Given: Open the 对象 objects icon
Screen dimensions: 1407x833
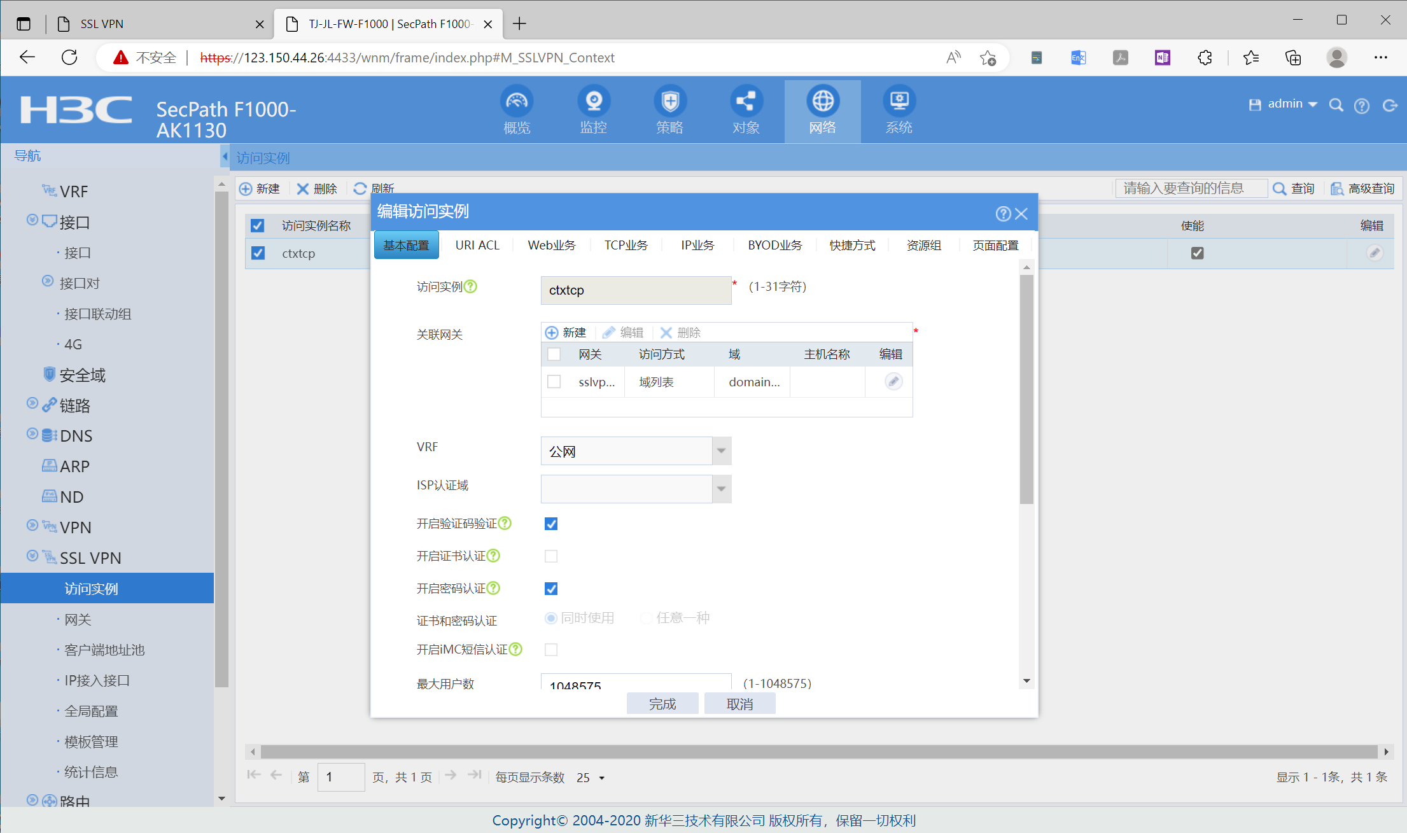Looking at the screenshot, I should coord(746,102).
